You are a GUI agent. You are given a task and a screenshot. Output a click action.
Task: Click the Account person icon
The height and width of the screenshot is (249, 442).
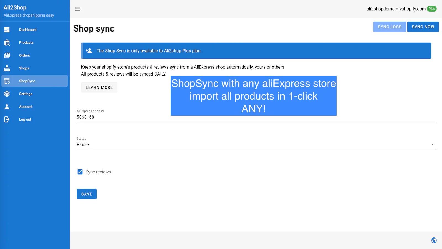[7, 107]
